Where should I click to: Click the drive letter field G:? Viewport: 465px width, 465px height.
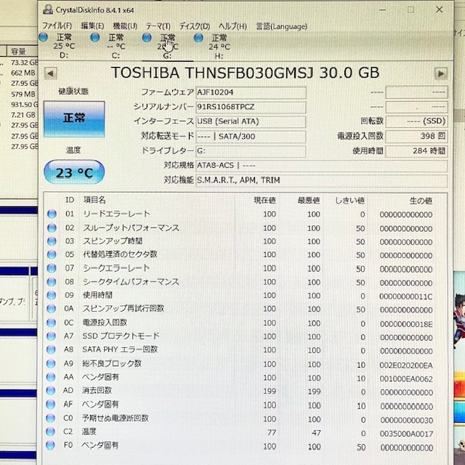(251, 151)
